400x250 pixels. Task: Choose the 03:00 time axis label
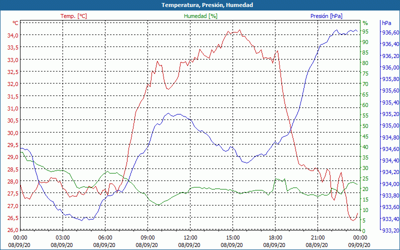click(x=63, y=238)
